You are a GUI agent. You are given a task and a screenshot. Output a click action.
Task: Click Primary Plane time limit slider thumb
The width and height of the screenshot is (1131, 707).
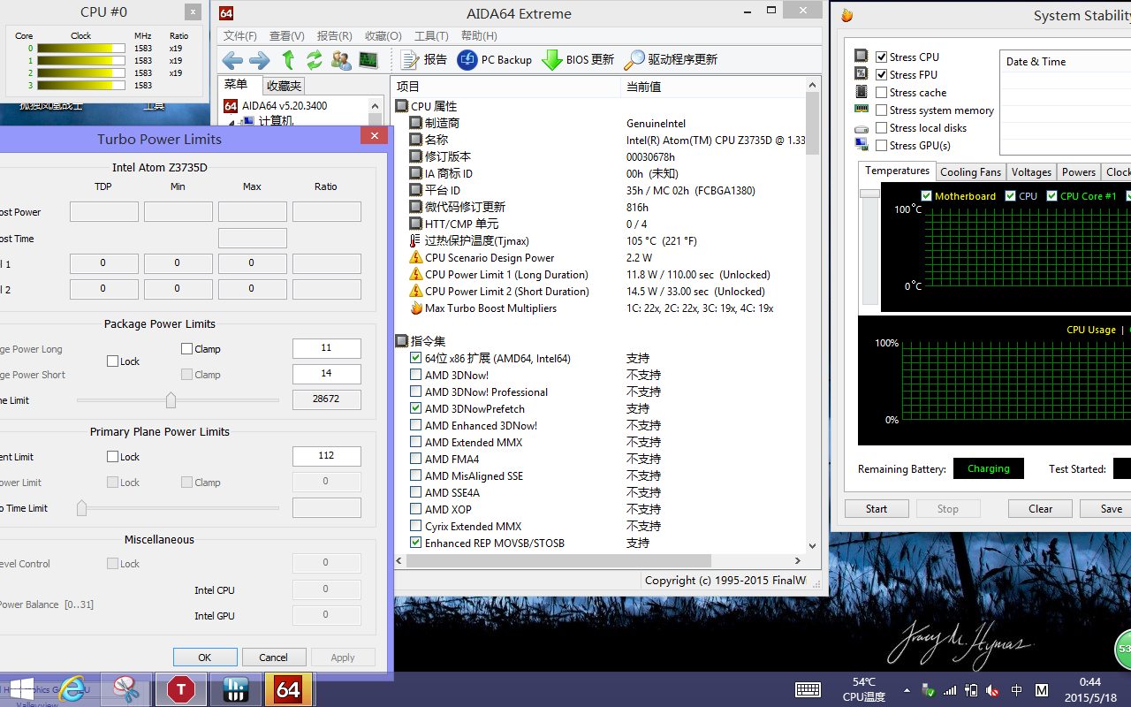click(81, 508)
